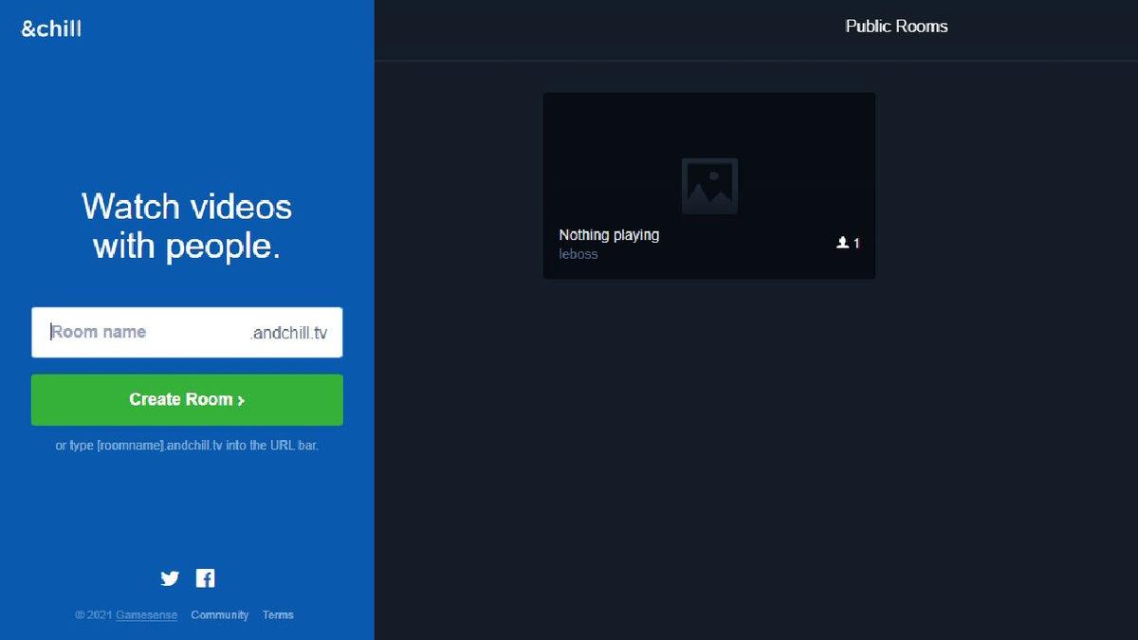
Task: Open the Facebook page icon
Action: (x=205, y=578)
